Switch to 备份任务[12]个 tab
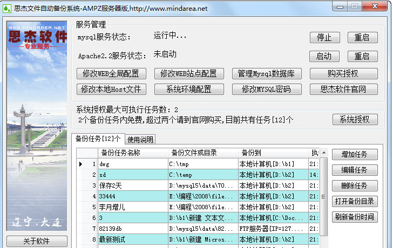This screenshot has width=393, height=248. 98,139
